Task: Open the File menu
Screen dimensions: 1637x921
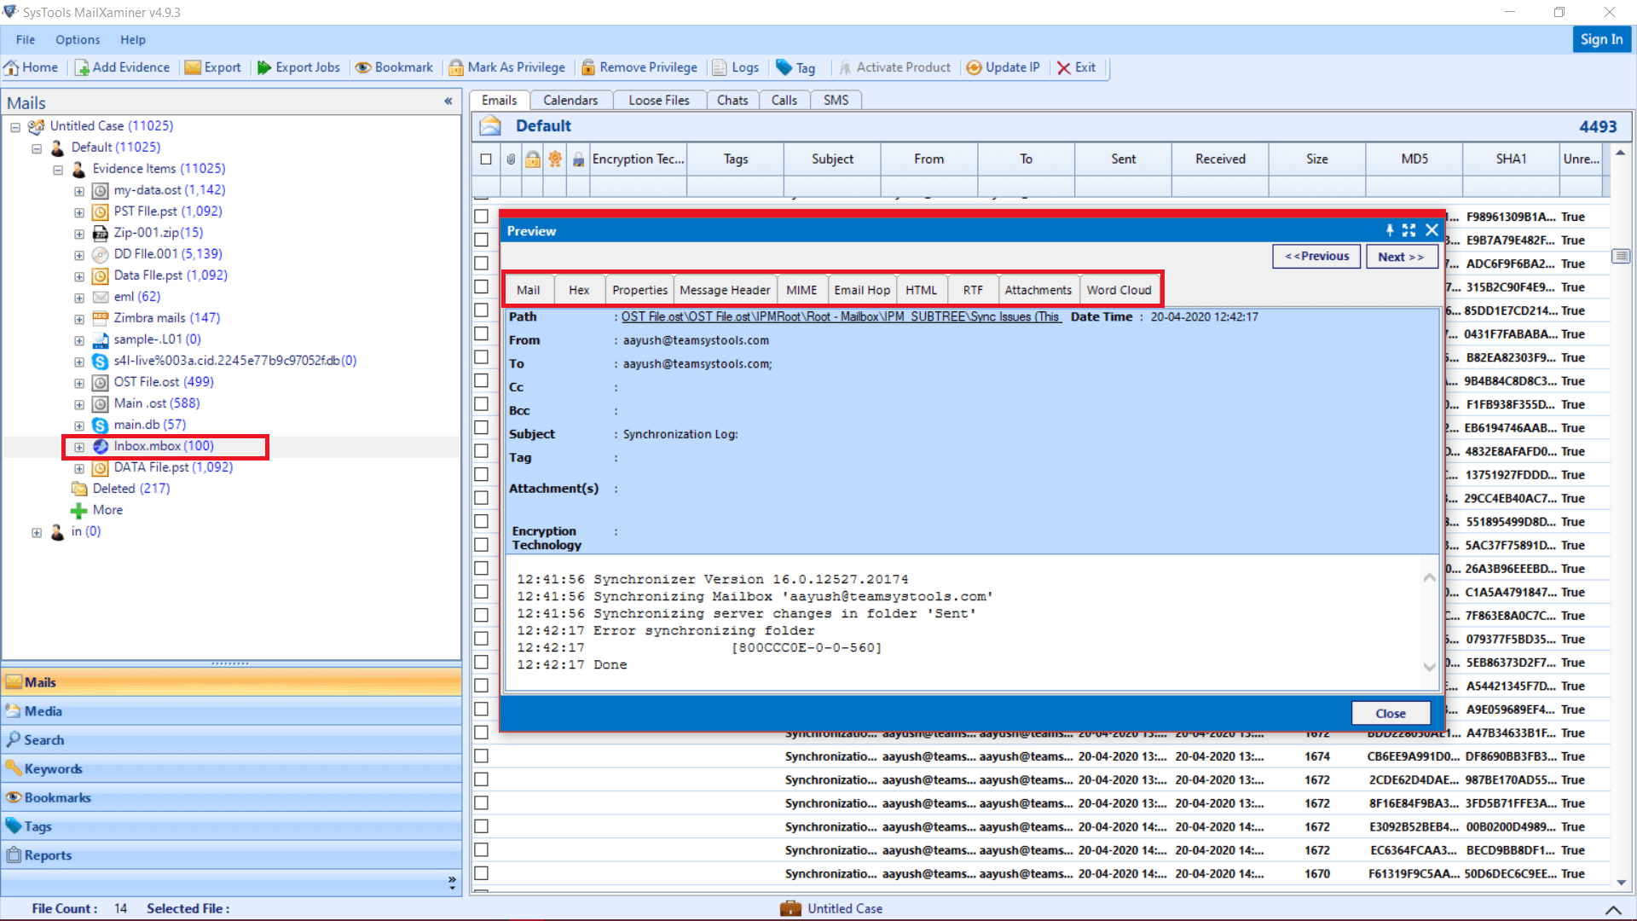Action: pyautogui.click(x=26, y=39)
